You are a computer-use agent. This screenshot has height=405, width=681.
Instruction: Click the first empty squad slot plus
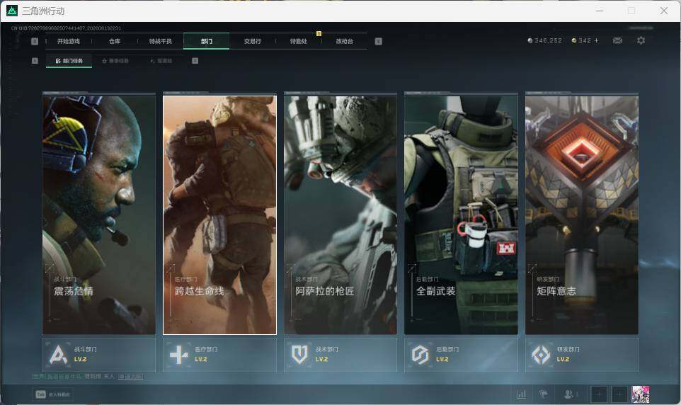coord(598,394)
